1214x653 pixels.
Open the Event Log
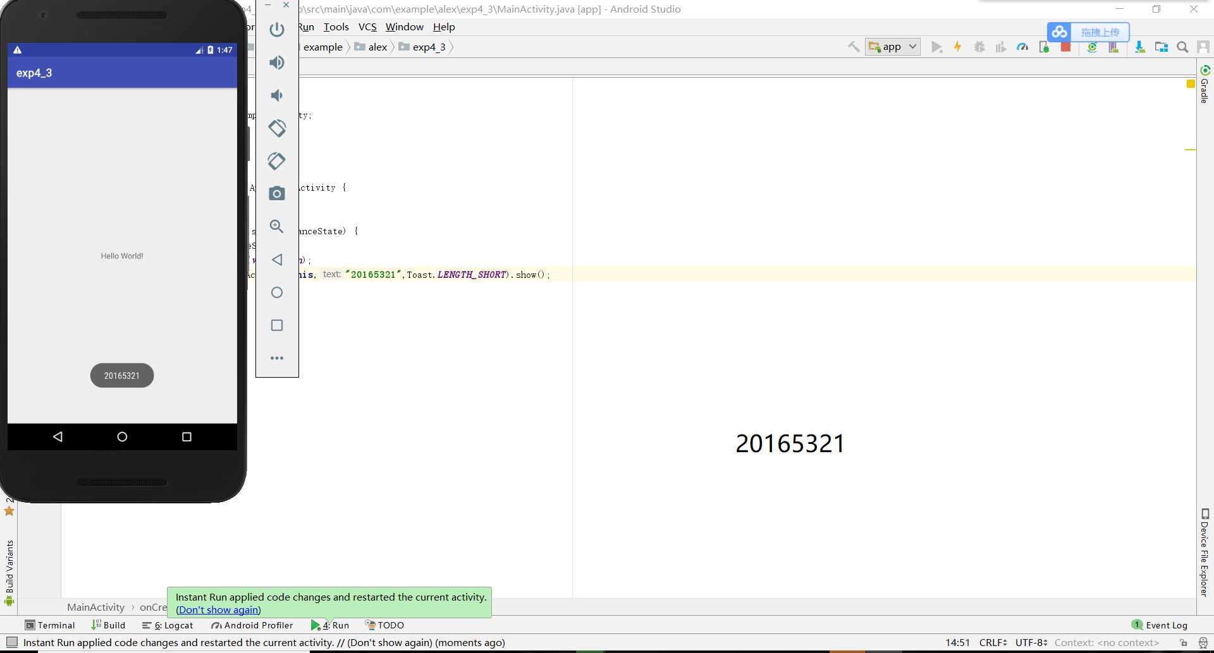[x=1160, y=625]
